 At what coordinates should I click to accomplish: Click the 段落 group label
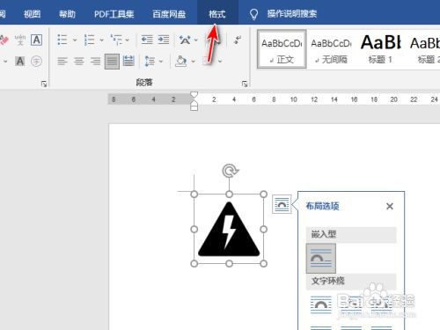[144, 83]
